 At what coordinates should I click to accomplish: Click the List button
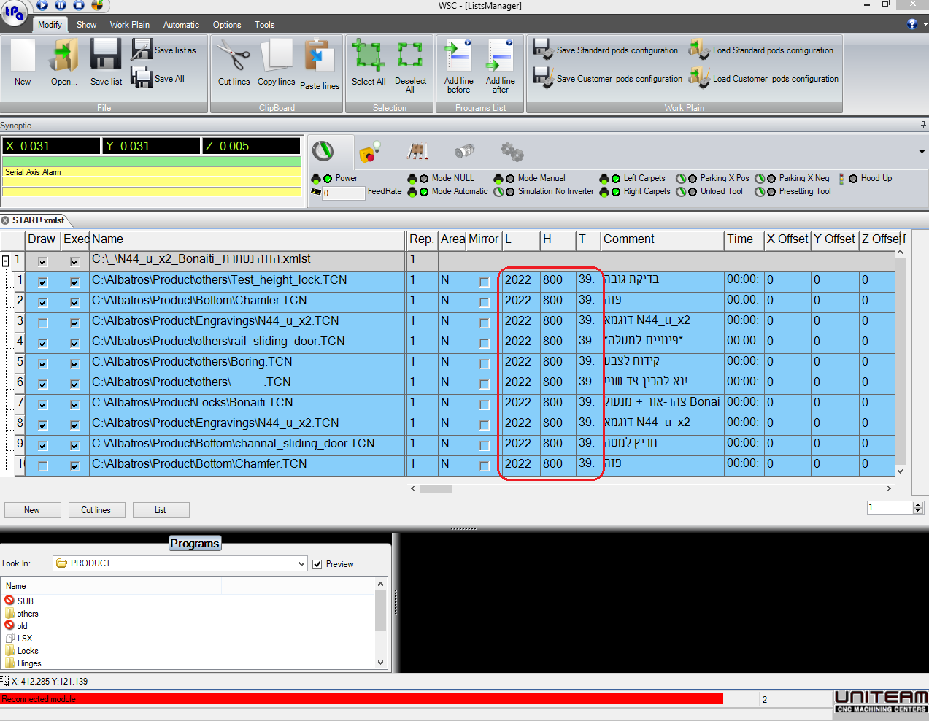tap(160, 509)
